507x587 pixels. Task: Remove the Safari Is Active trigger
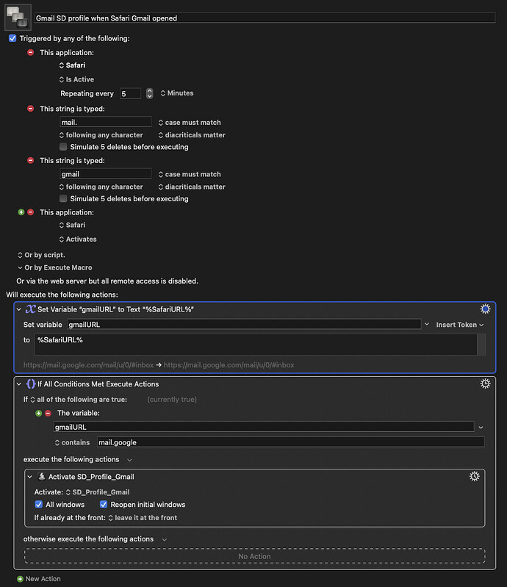coord(30,53)
